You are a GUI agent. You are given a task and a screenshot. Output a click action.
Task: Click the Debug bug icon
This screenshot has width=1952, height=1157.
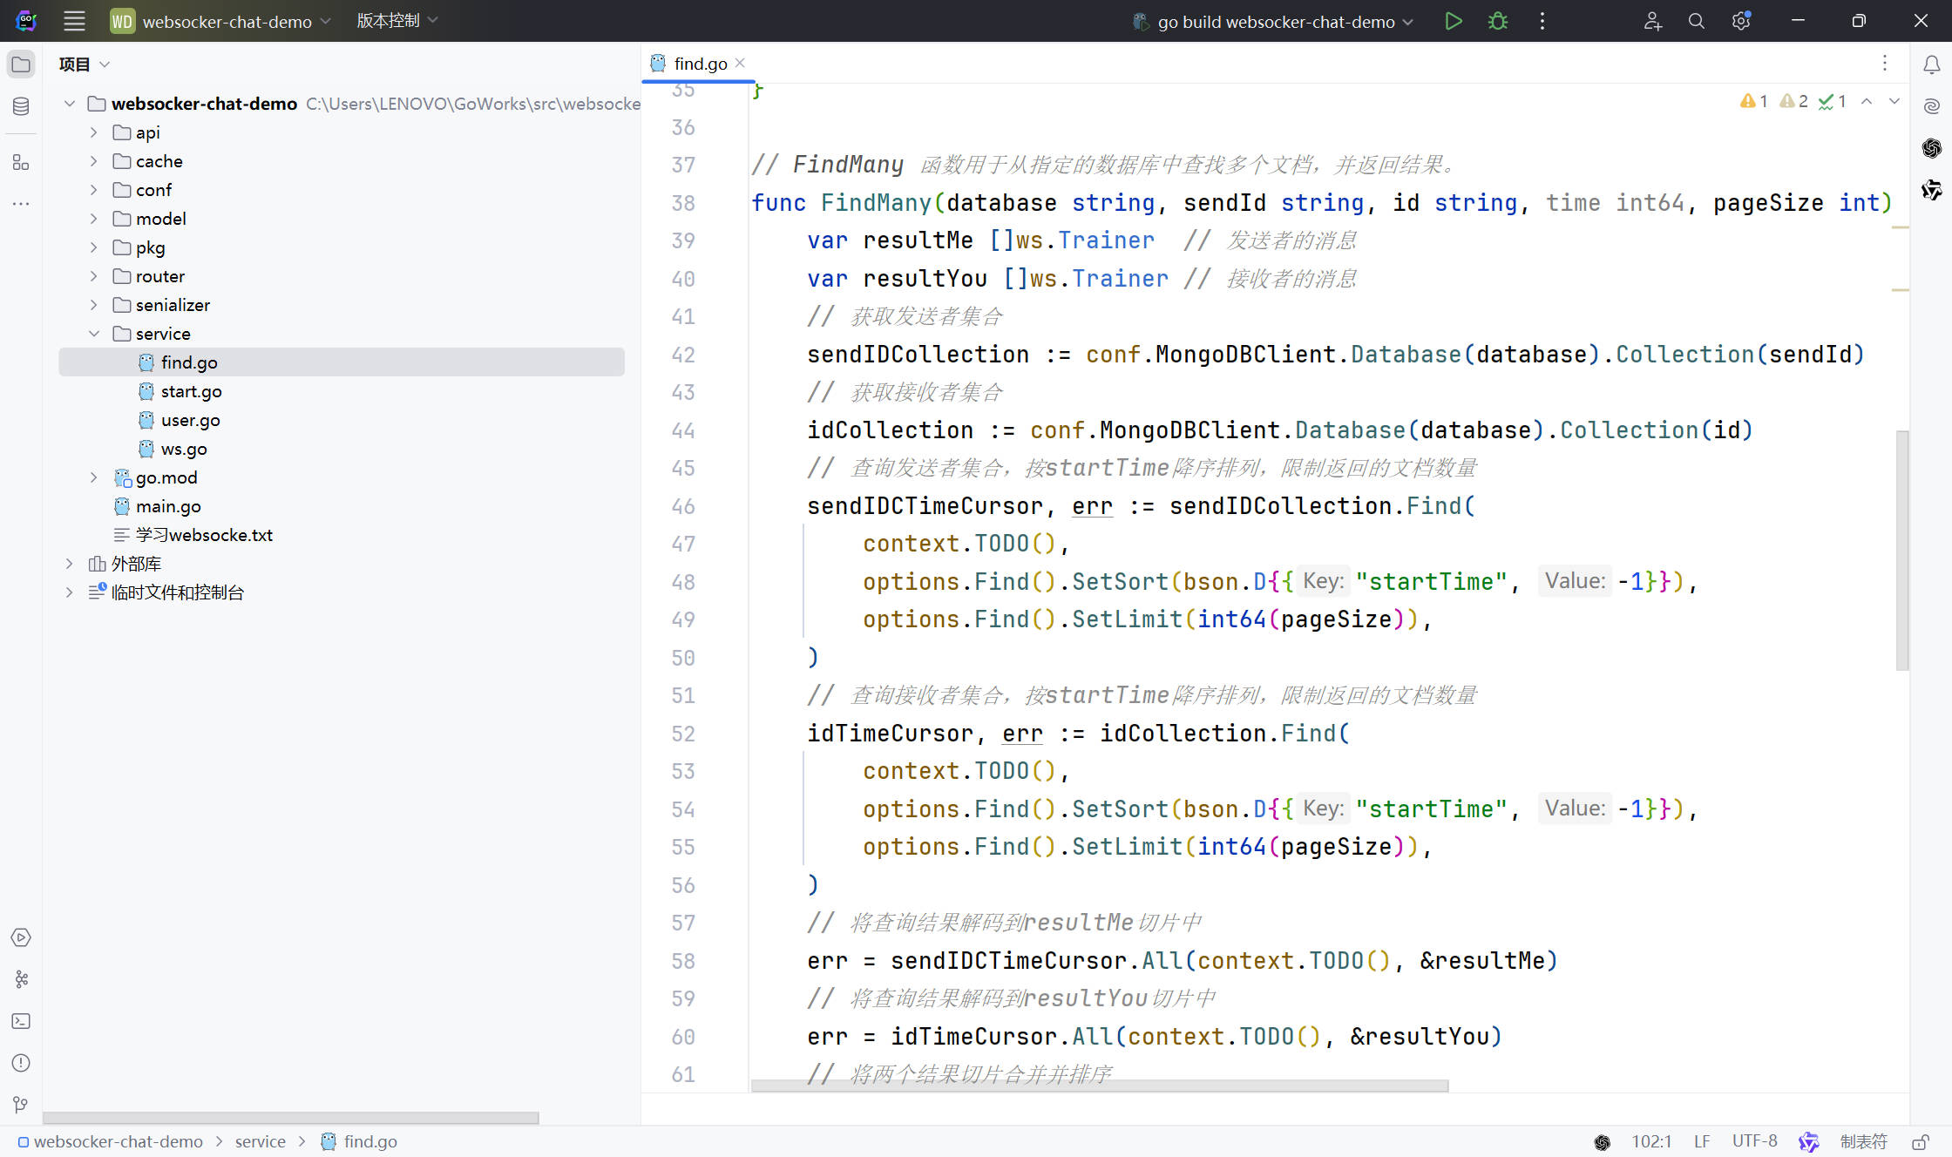pyautogui.click(x=1497, y=21)
